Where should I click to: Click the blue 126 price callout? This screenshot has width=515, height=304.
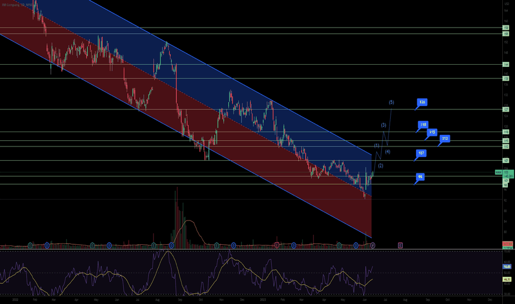(x=422, y=102)
